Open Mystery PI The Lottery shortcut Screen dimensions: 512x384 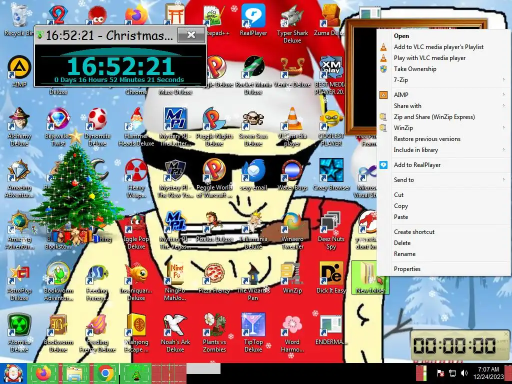tap(175, 126)
